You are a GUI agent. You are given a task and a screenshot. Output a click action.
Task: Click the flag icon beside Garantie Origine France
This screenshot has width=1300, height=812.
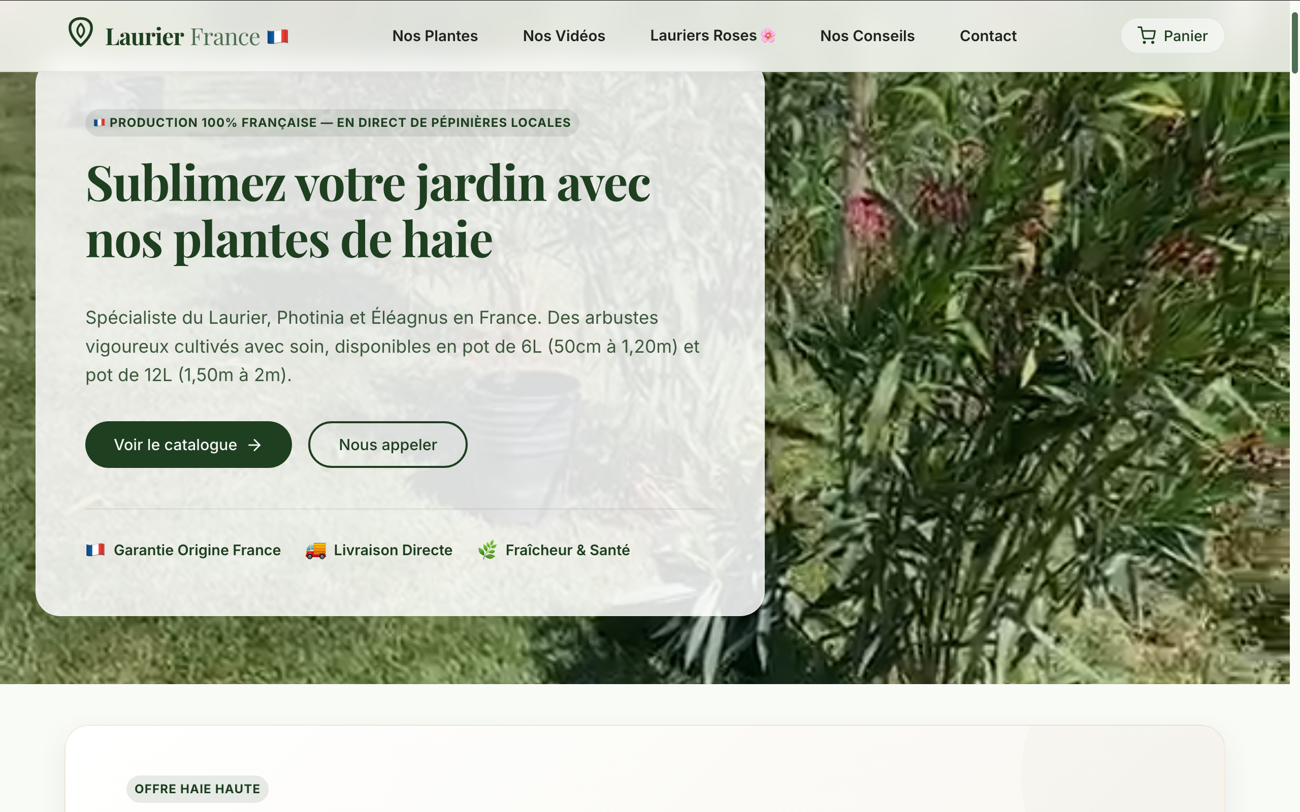(x=95, y=550)
